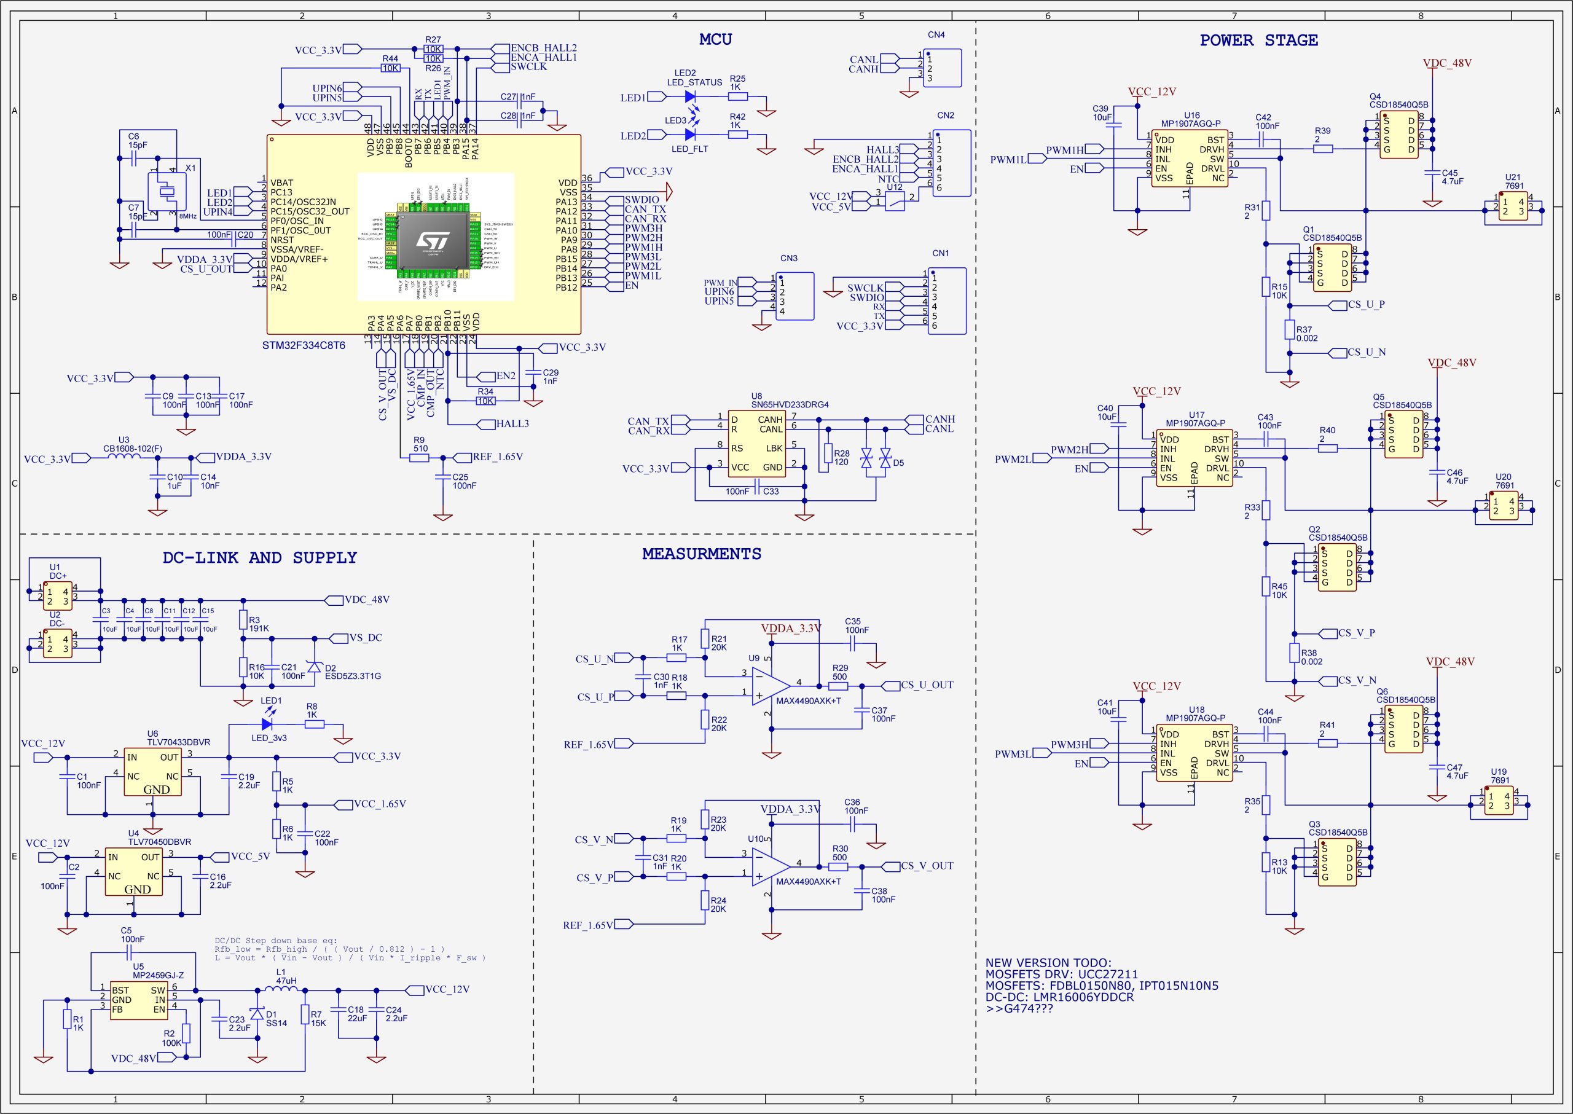Click the R28 120 termination resistor
This screenshot has height=1114, width=1573.
point(828,453)
